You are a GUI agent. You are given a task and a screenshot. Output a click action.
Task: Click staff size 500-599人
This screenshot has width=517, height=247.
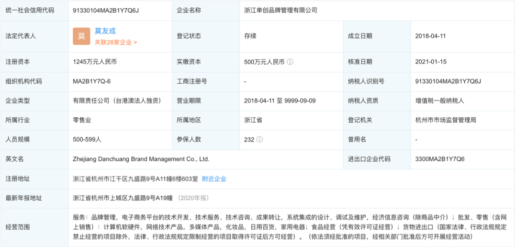pos(87,139)
